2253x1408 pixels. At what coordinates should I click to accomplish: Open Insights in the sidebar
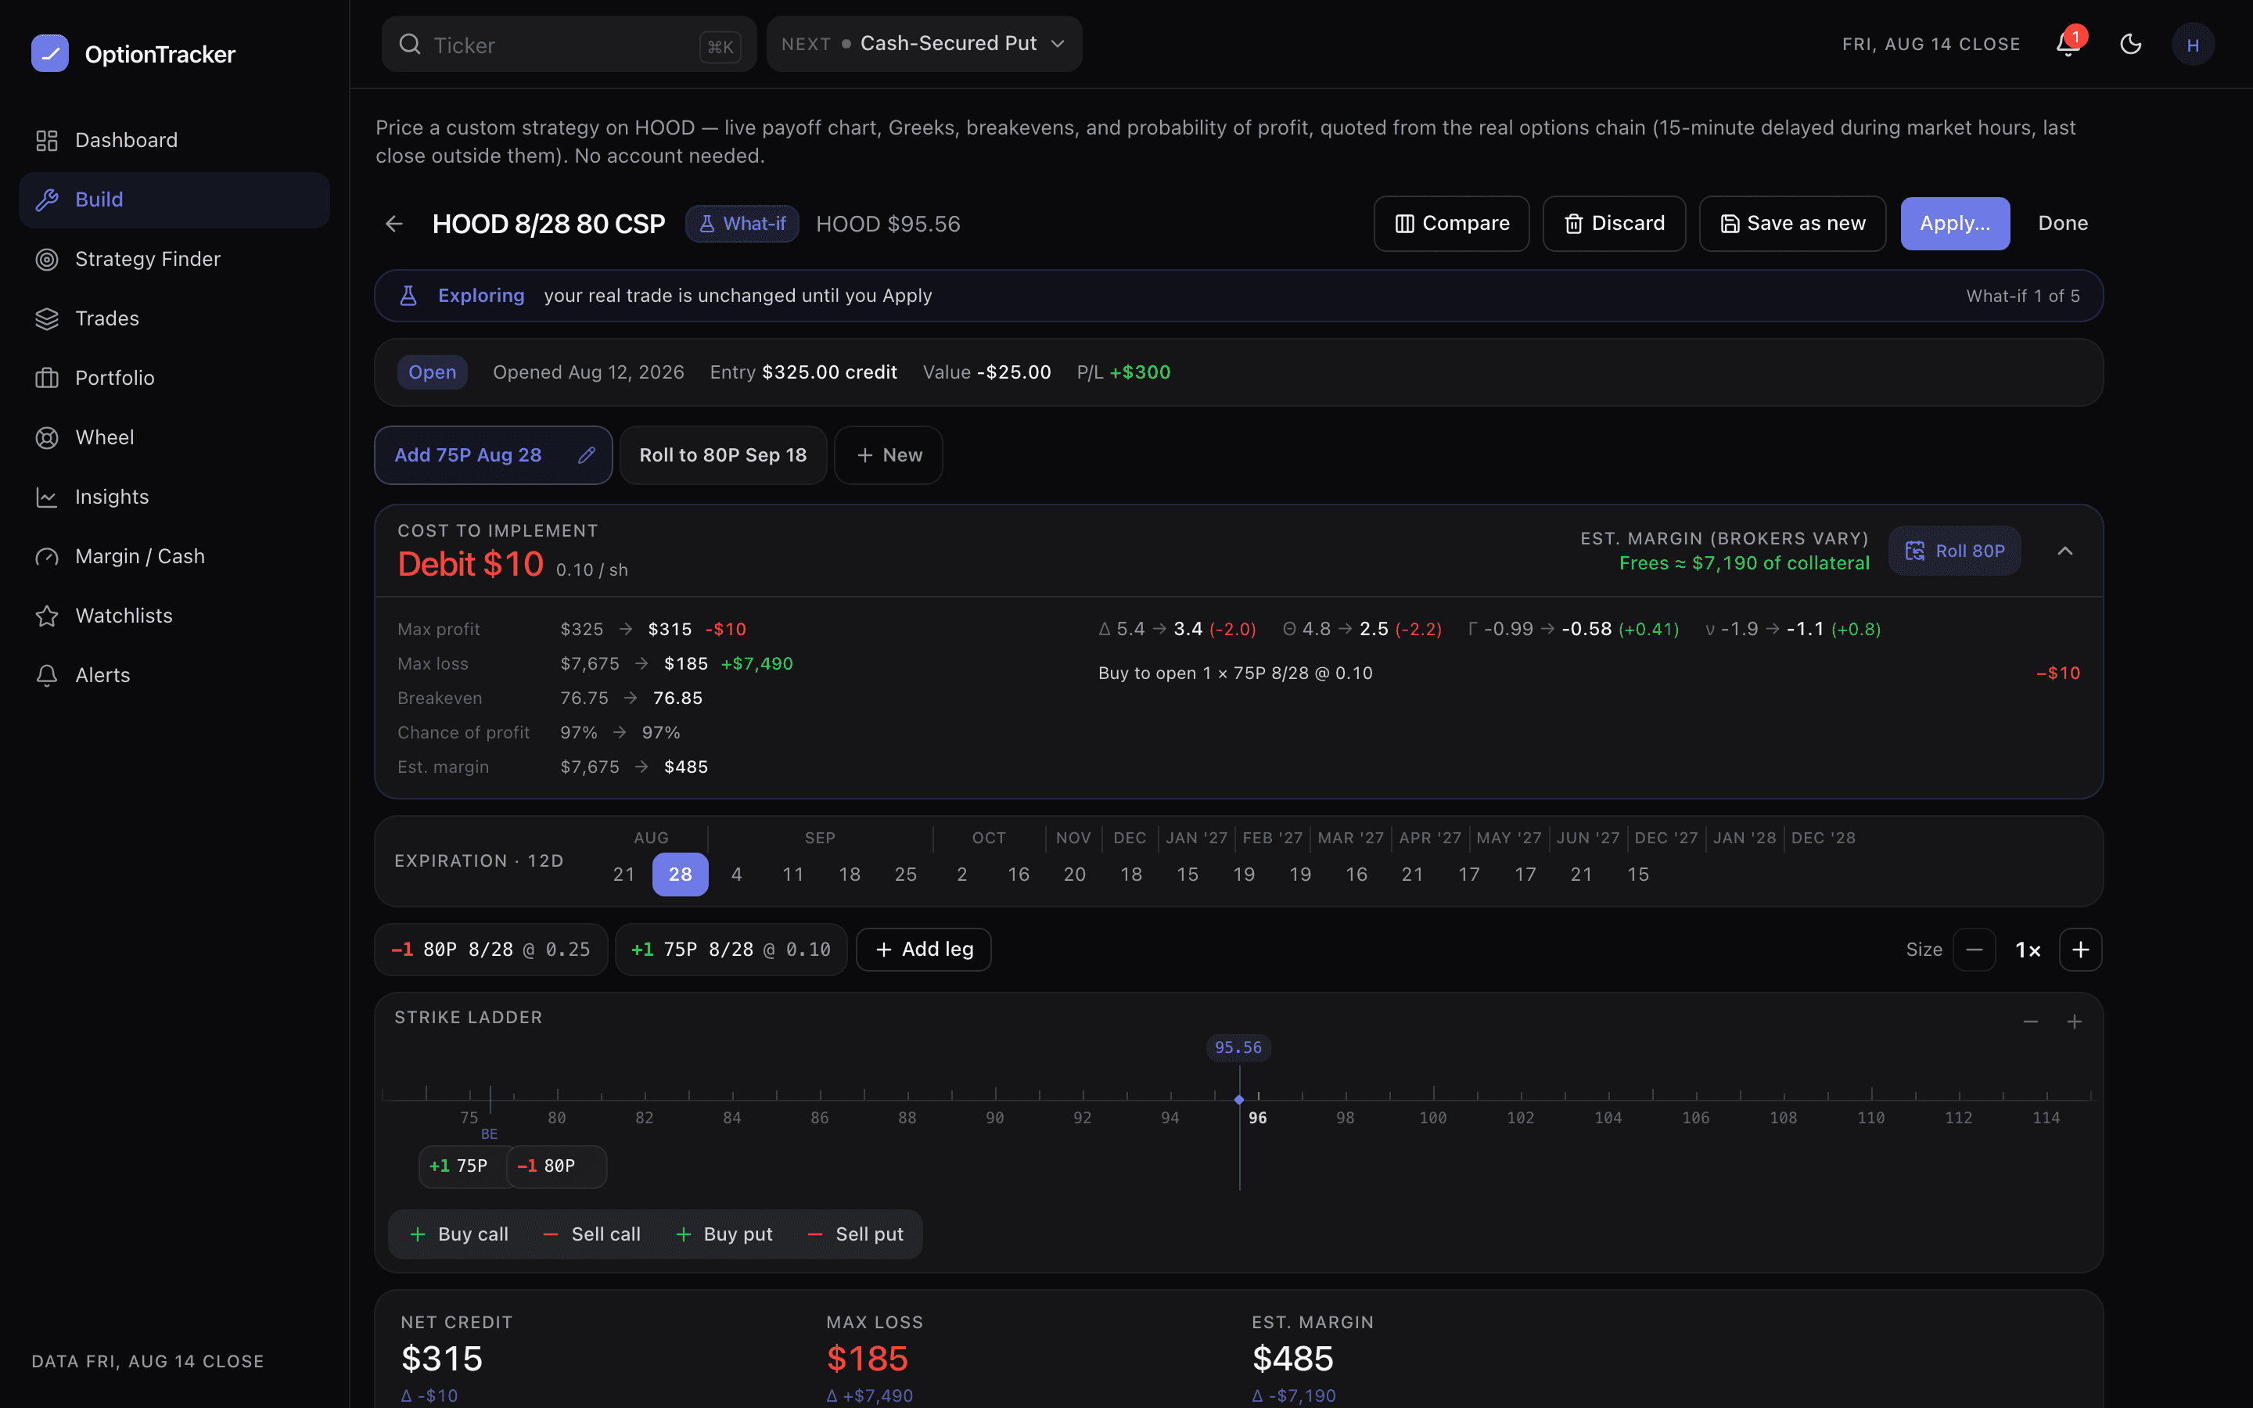coord(174,497)
